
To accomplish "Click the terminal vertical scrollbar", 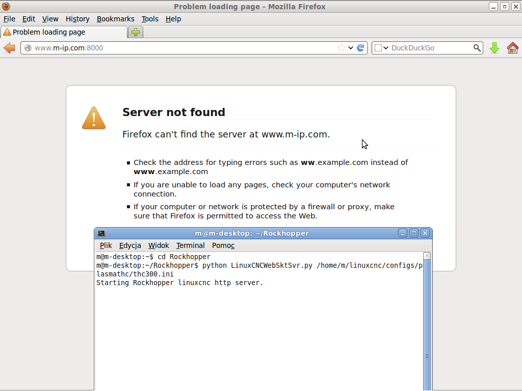I will [x=427, y=325].
